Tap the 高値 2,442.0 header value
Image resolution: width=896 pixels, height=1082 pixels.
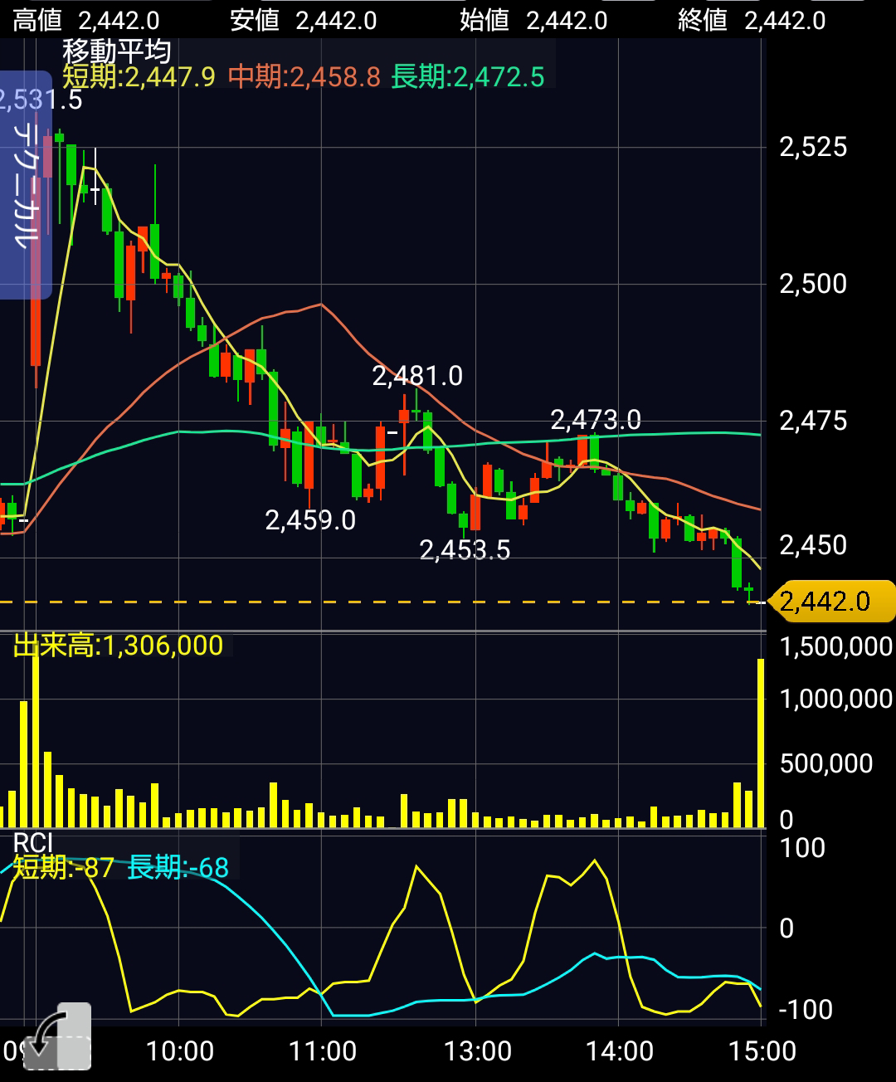coord(86,20)
